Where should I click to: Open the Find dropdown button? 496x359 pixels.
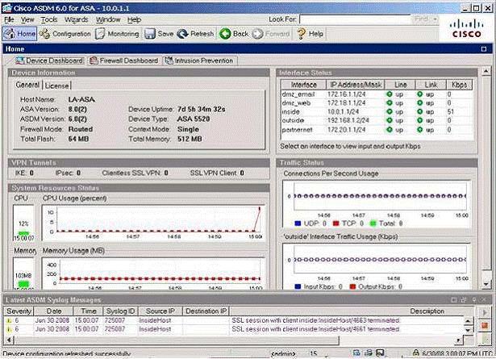click(424, 19)
